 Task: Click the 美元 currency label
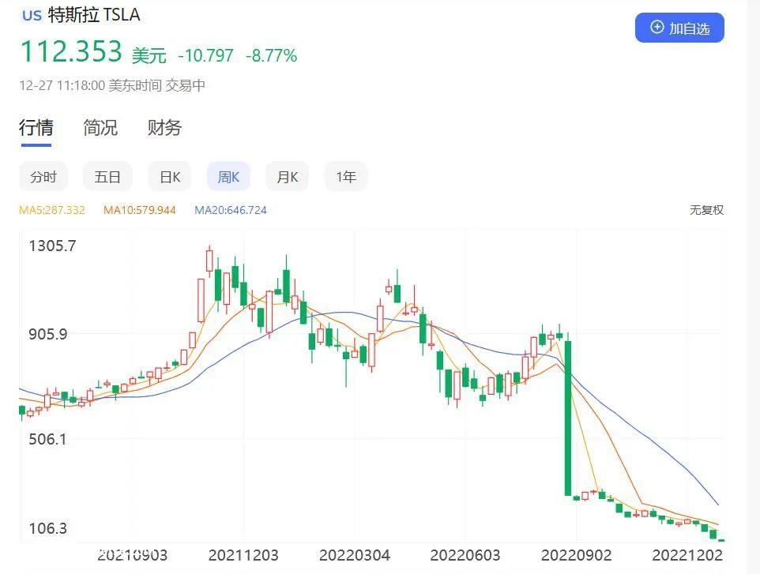[x=149, y=55]
